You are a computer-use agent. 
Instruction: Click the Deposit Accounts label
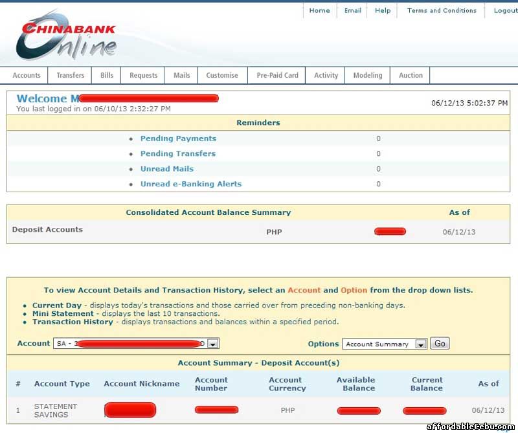click(47, 230)
